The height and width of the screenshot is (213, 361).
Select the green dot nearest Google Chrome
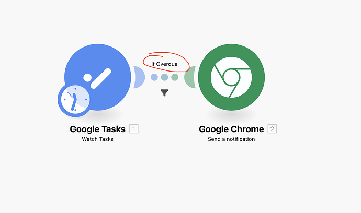175,77
